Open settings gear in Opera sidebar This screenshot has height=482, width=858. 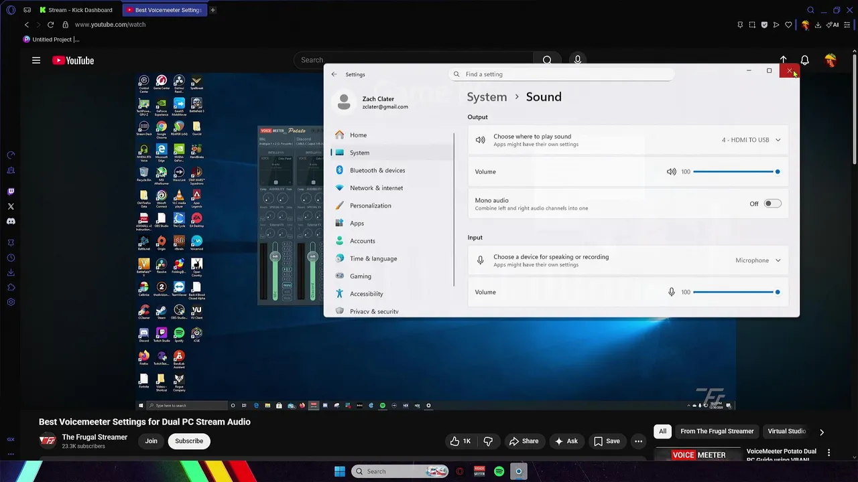[11, 302]
